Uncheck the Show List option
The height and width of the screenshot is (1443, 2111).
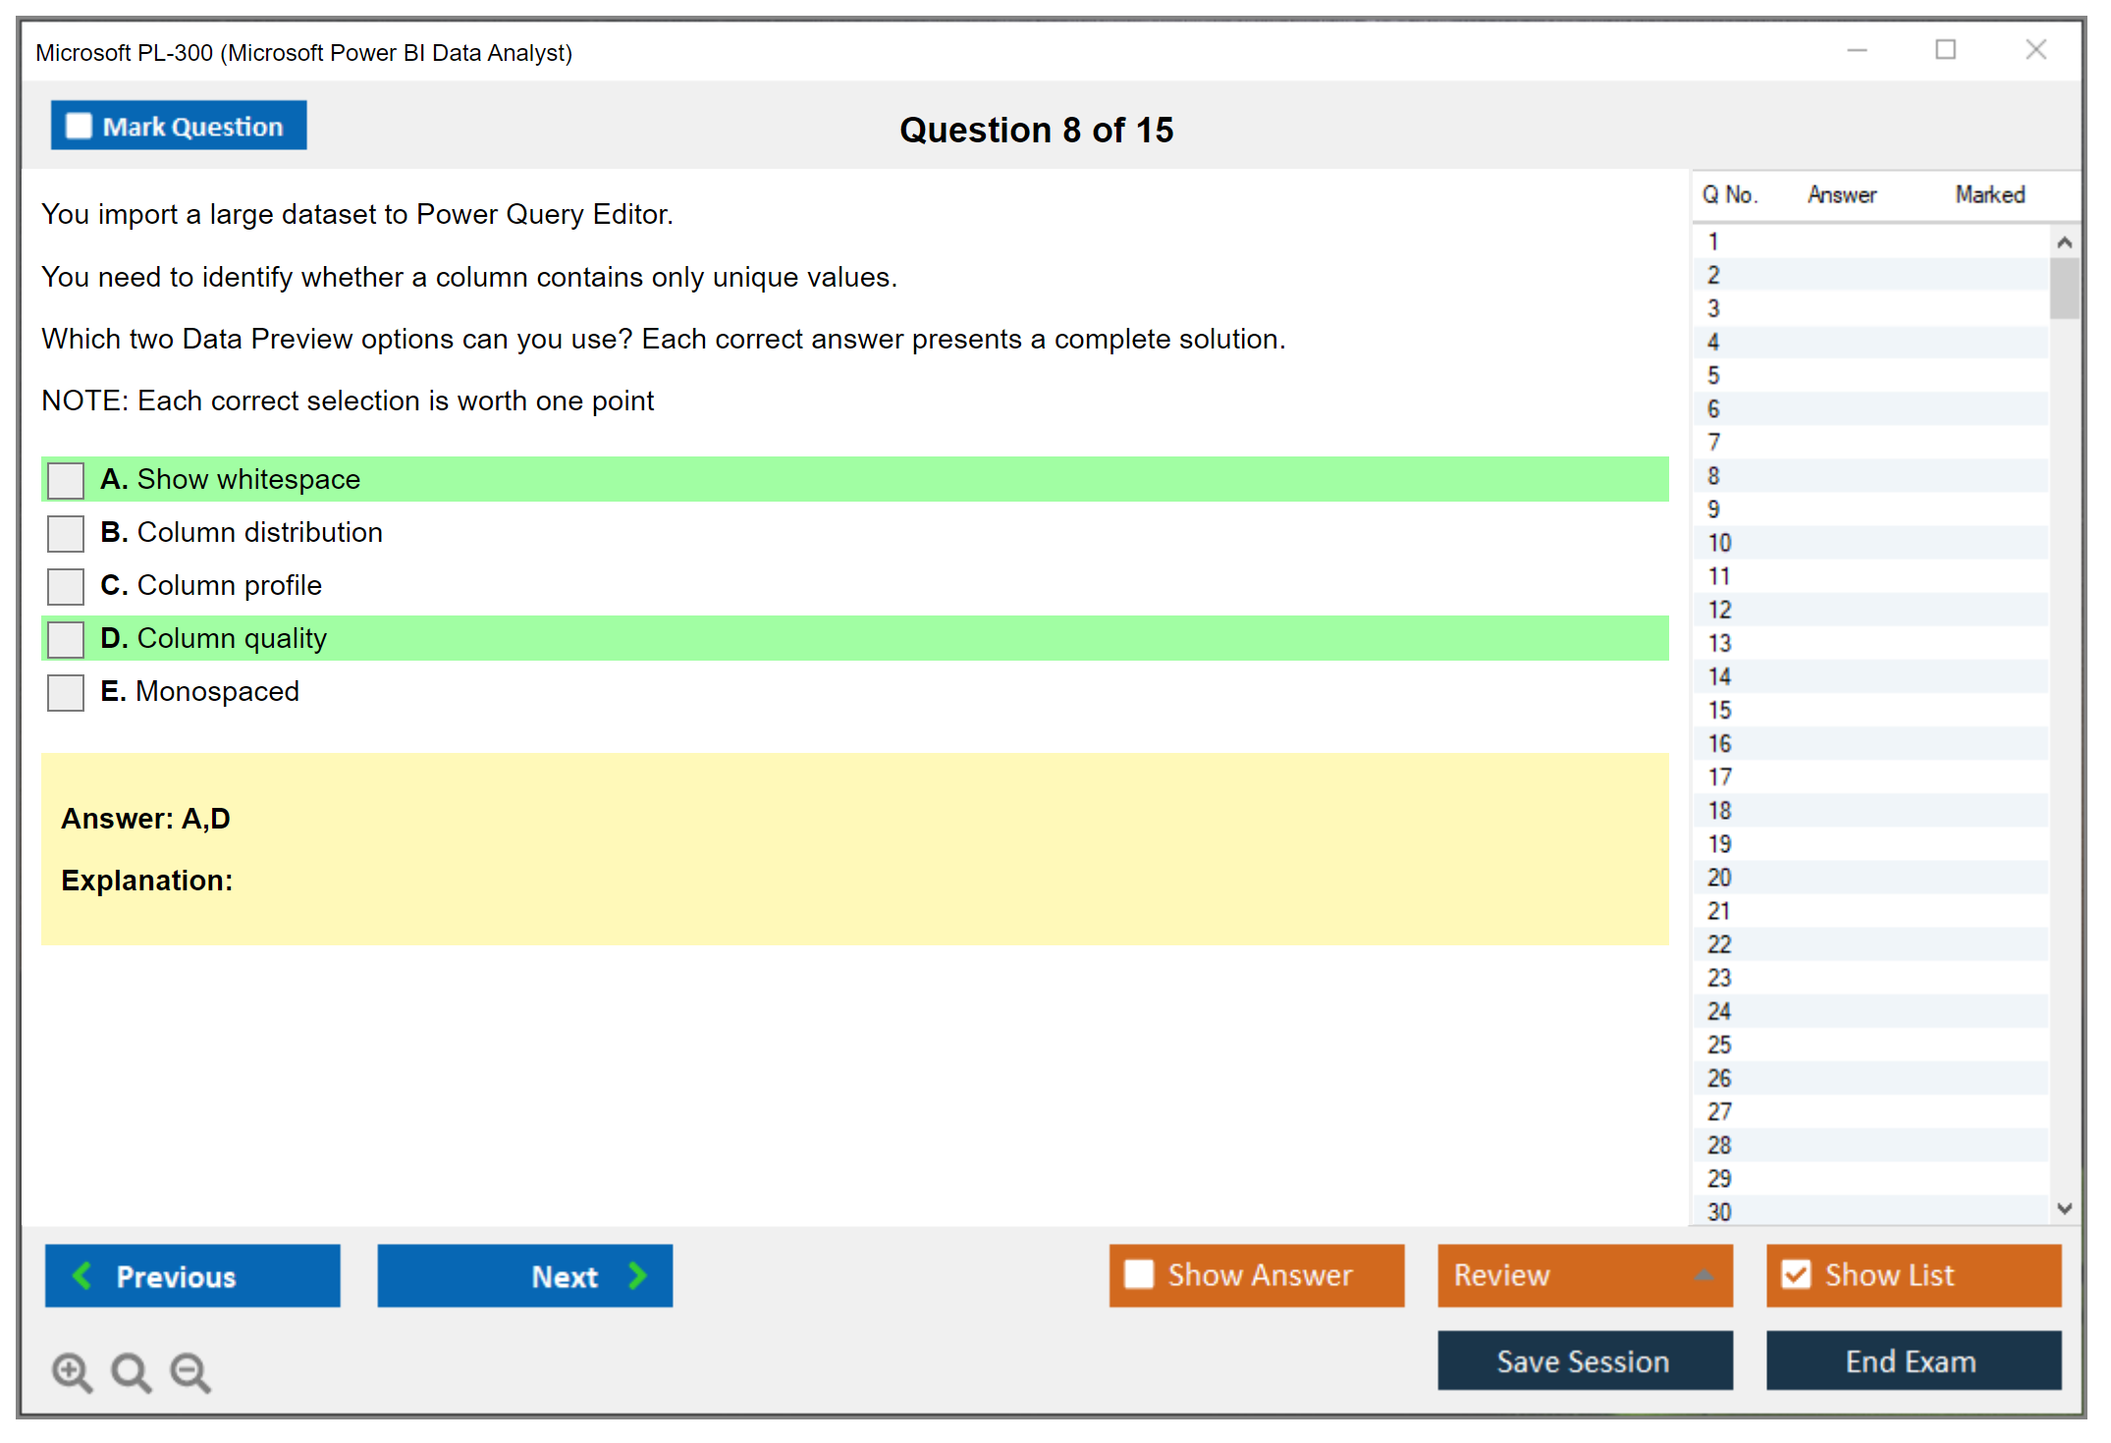(1796, 1274)
